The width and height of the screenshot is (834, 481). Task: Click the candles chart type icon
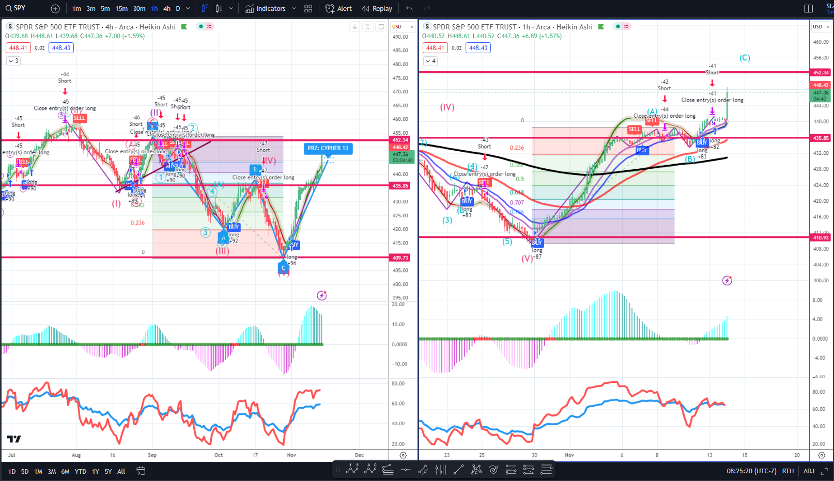219,9
